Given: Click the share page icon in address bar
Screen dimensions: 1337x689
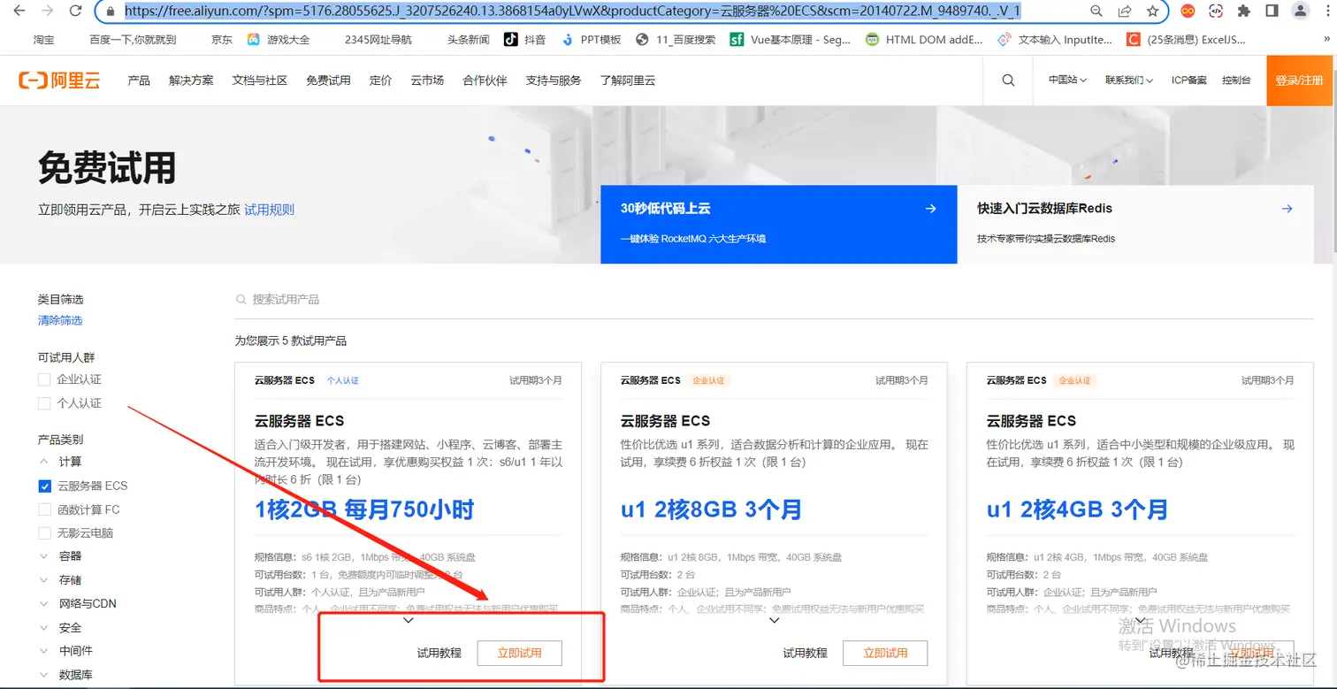Looking at the screenshot, I should point(1124,11).
